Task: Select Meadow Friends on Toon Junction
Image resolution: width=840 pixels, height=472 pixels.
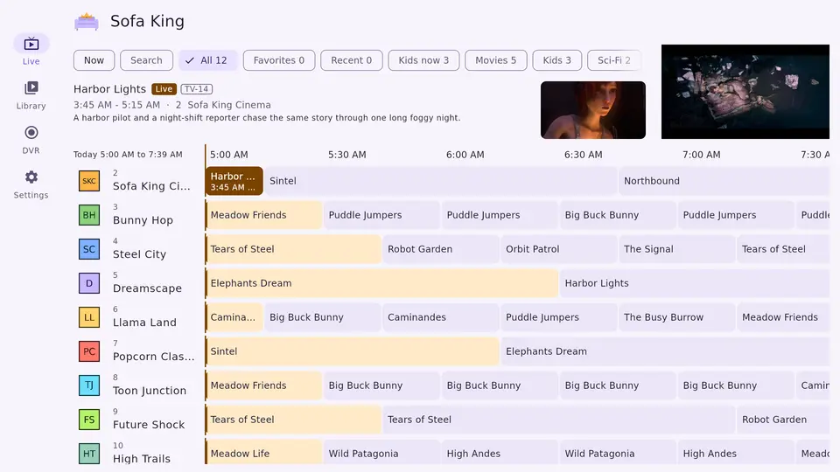Action: 263,385
